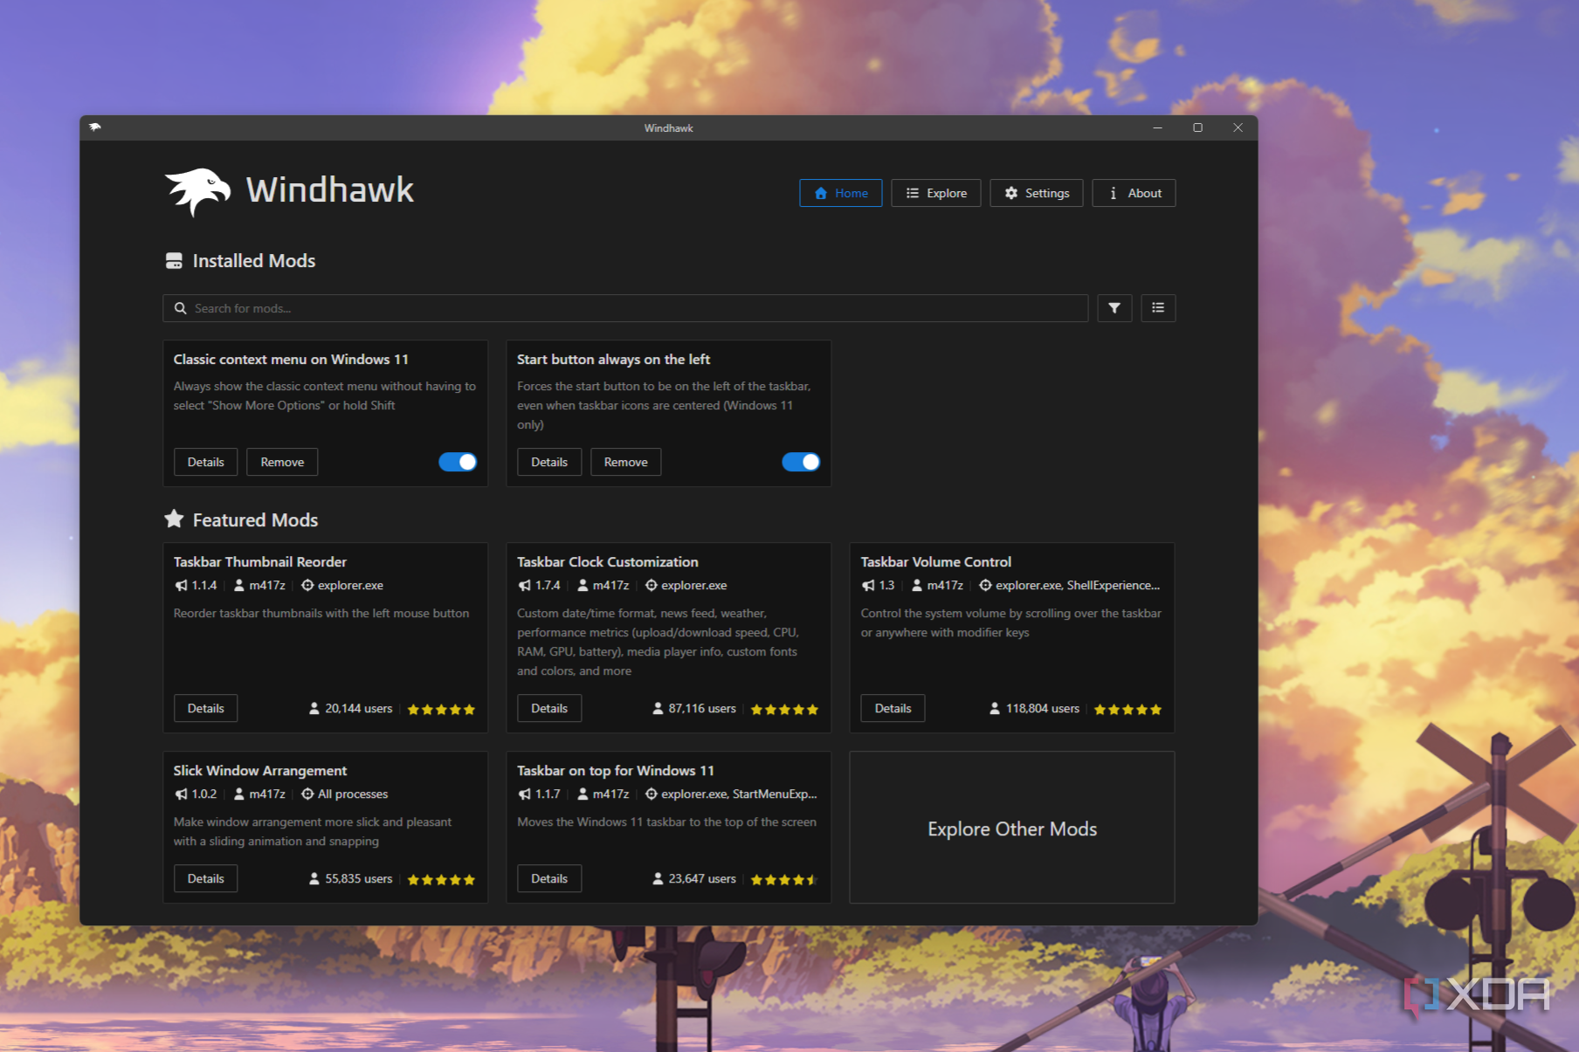Click target process icon in Taskbar Volume Control

point(985,586)
